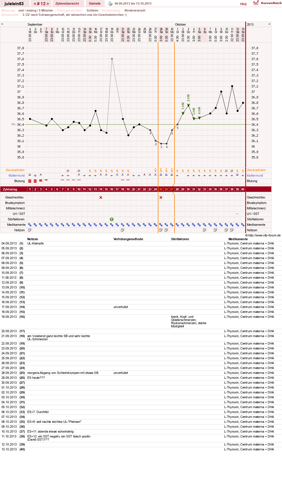This screenshot has height=495, width=282.
Task: Click the 'krank, Kopf- und Gliederschmerzen' Störfaktoren entry
Action: (x=189, y=322)
